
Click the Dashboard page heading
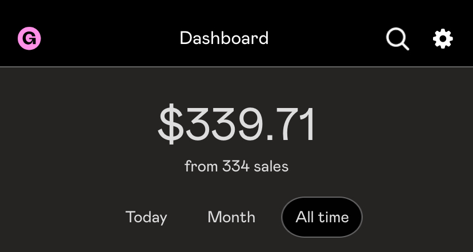pos(224,38)
